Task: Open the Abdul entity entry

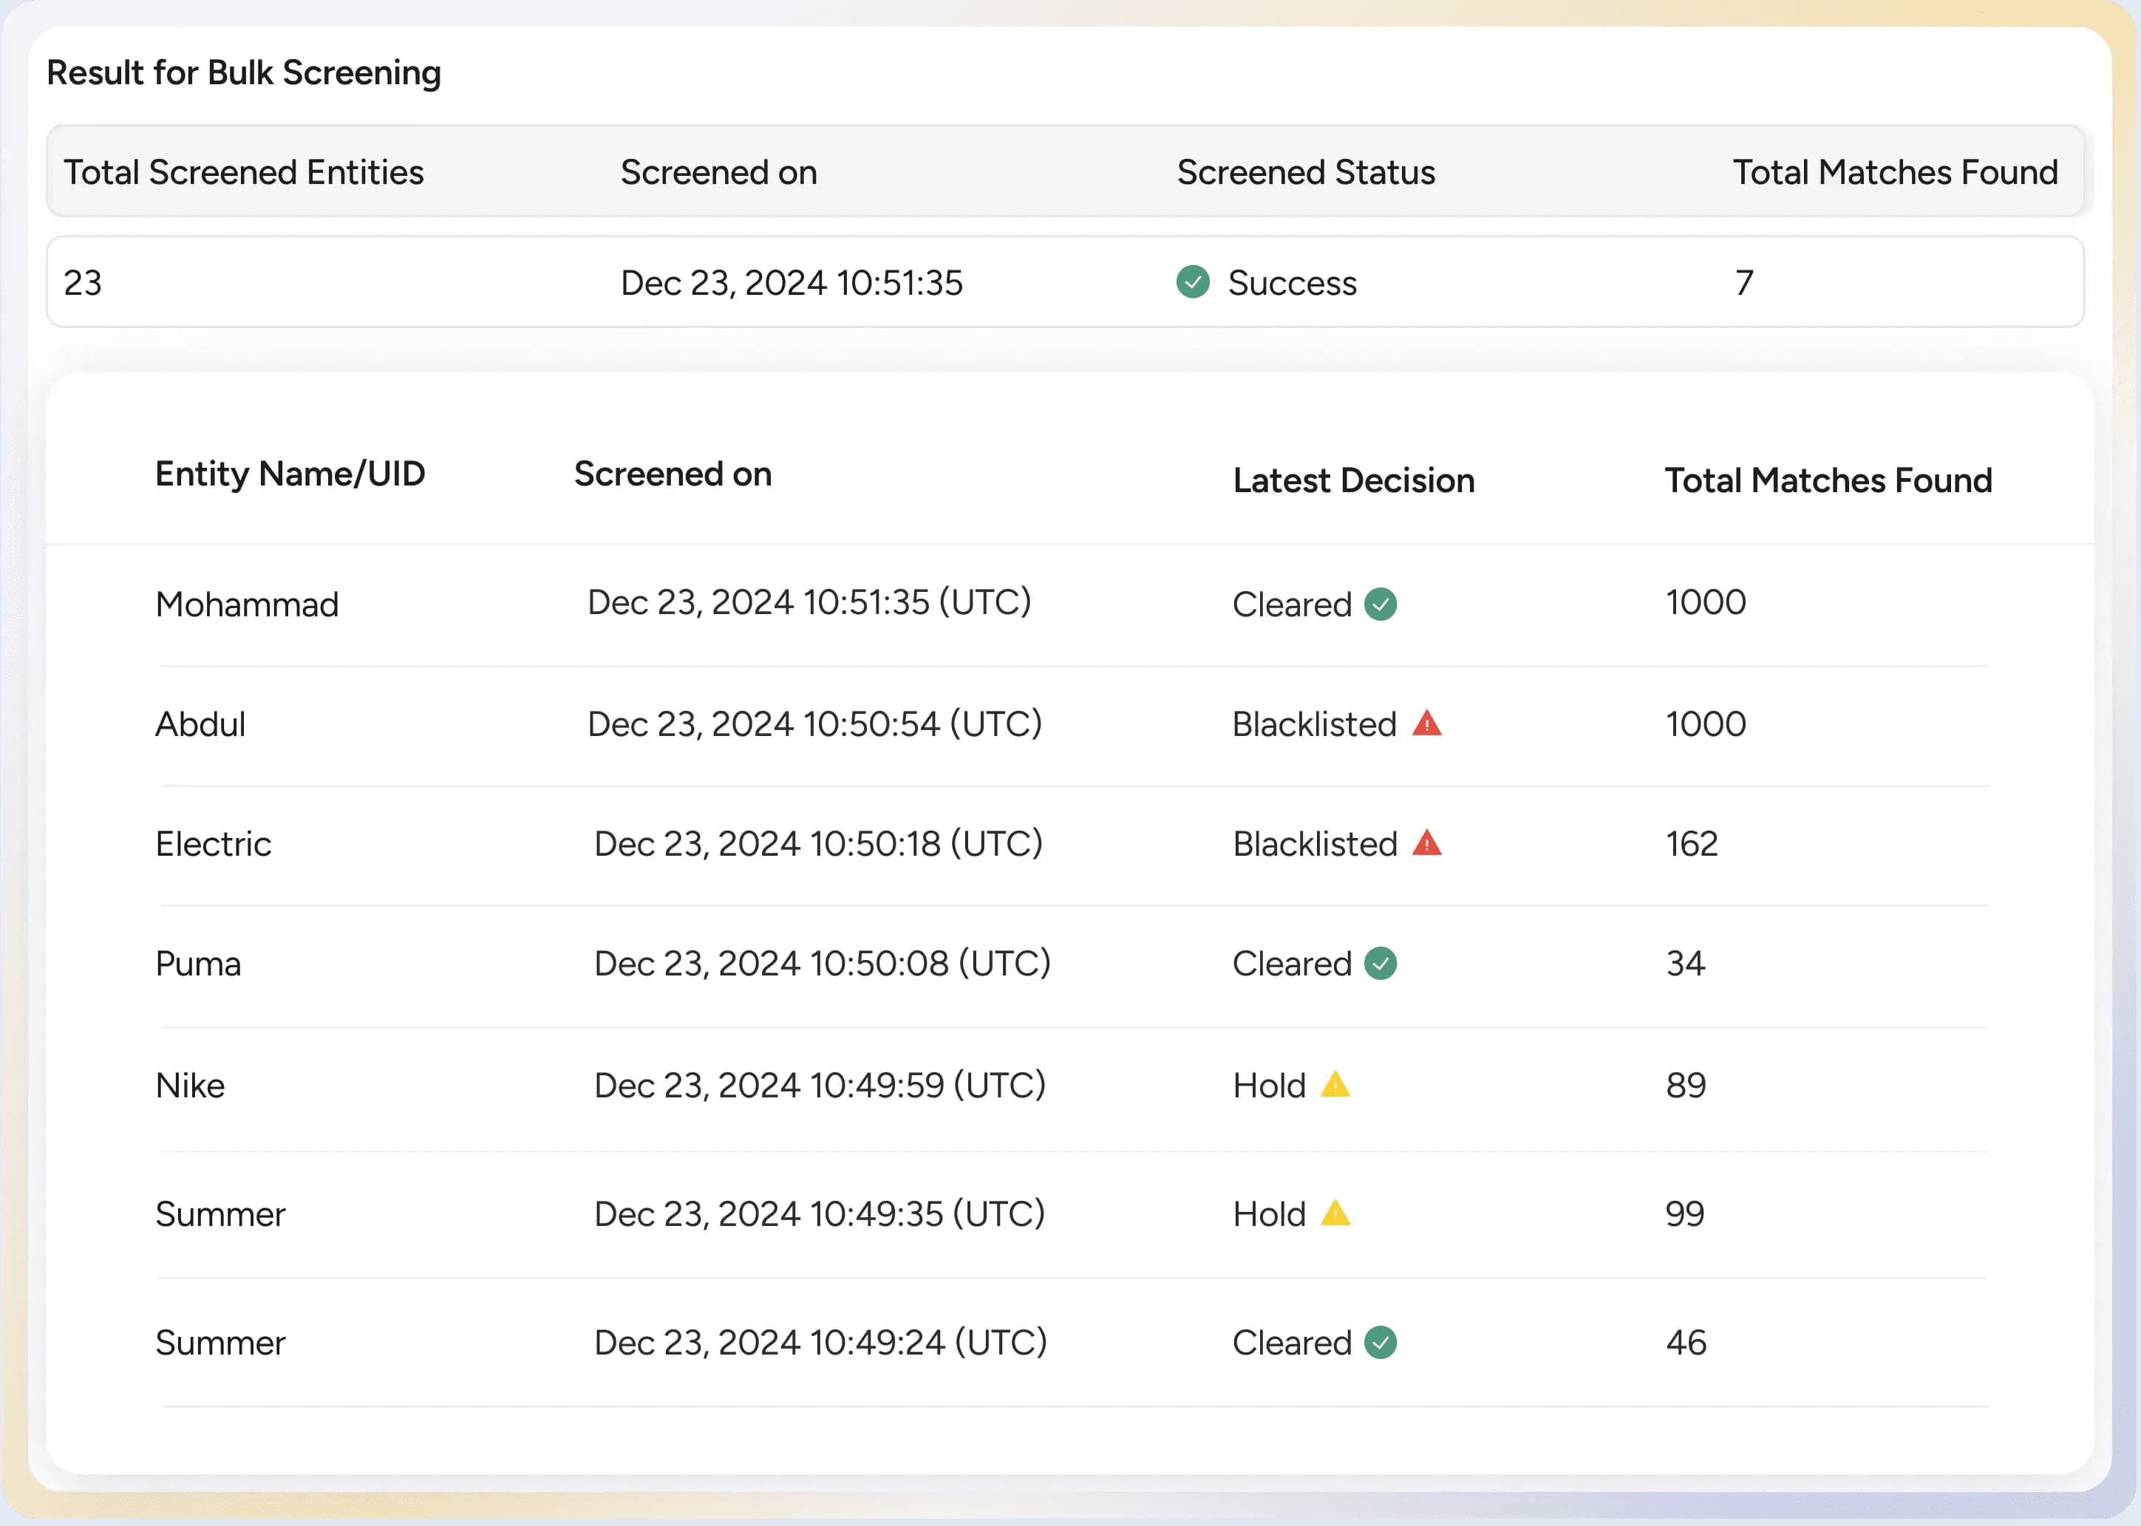Action: (200, 724)
